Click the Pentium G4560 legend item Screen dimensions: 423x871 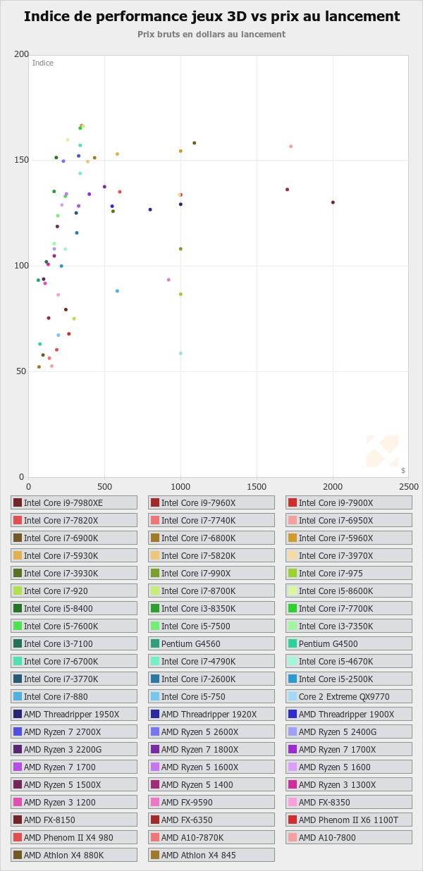(211, 643)
